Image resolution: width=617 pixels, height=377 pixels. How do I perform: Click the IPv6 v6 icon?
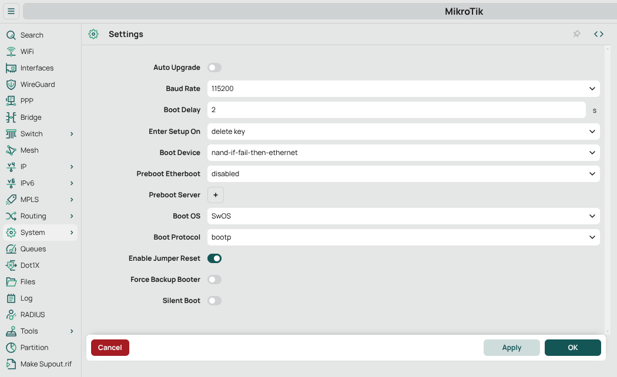pyautogui.click(x=11, y=183)
